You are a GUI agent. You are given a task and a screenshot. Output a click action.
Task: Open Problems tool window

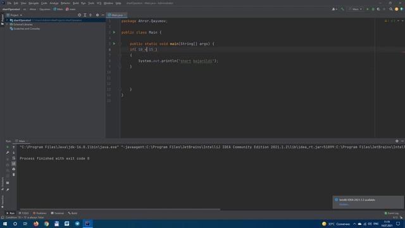coord(40,213)
